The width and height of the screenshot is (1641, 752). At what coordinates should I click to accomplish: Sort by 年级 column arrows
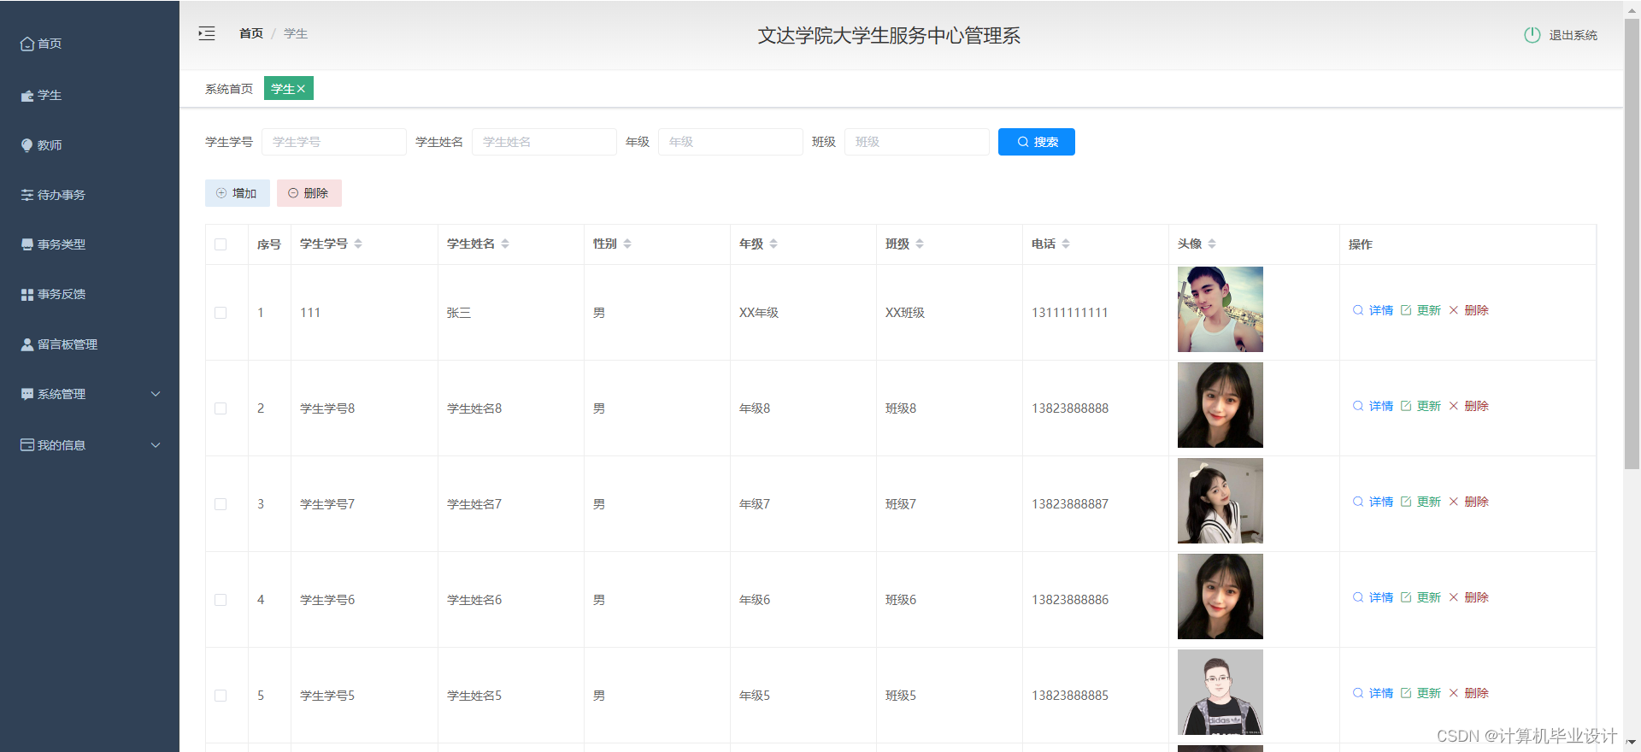click(773, 244)
